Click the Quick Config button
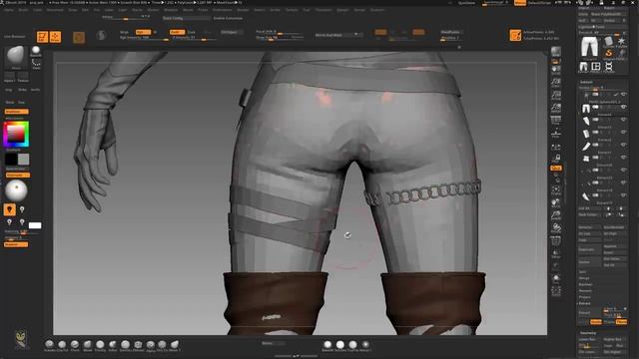 (x=187, y=18)
